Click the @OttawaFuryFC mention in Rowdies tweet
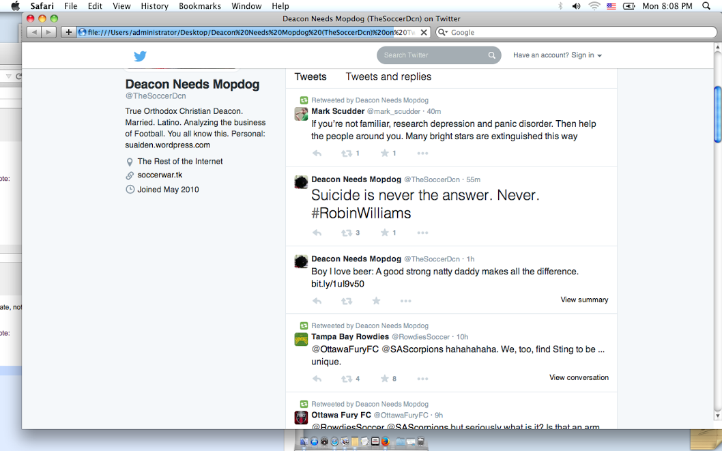The image size is (722, 451). click(345, 349)
